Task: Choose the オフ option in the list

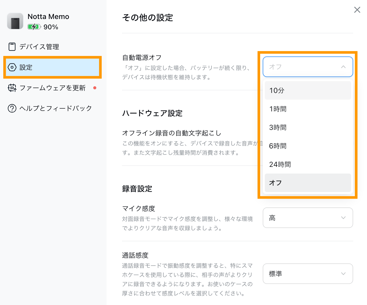Action: 308,183
